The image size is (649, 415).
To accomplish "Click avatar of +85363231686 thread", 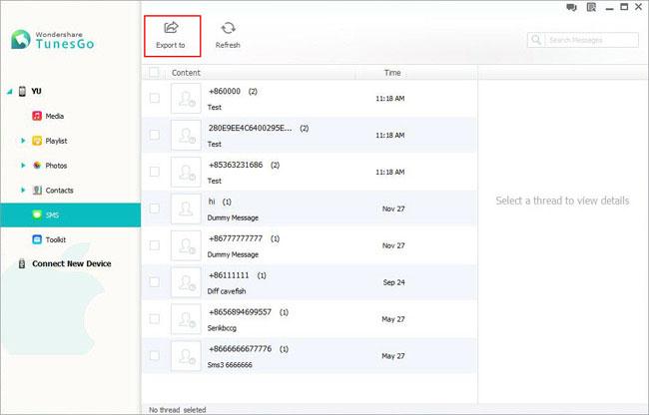I will (x=186, y=172).
